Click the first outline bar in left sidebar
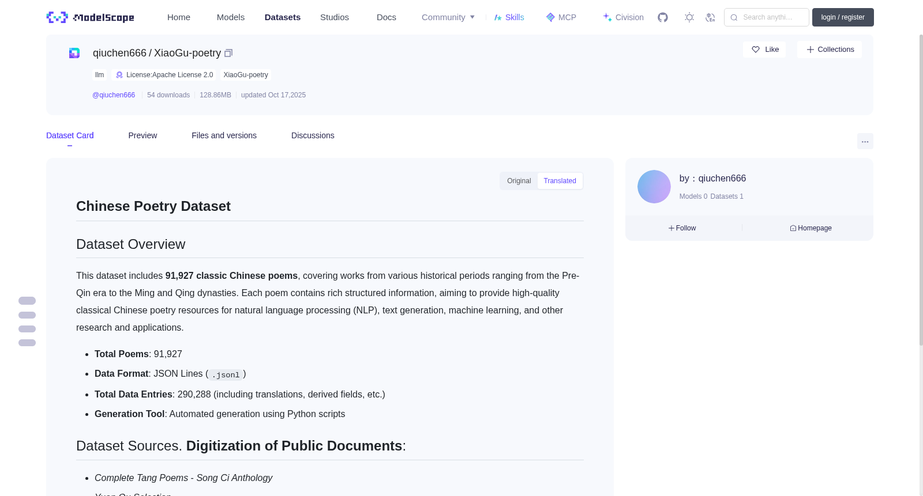923x496 pixels. (x=27, y=301)
